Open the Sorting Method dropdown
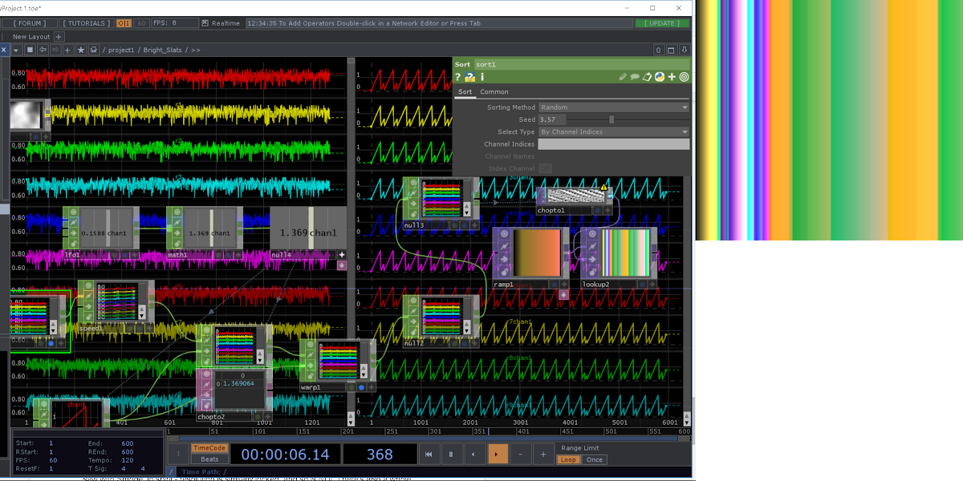Image resolution: width=963 pixels, height=481 pixels. [613, 107]
